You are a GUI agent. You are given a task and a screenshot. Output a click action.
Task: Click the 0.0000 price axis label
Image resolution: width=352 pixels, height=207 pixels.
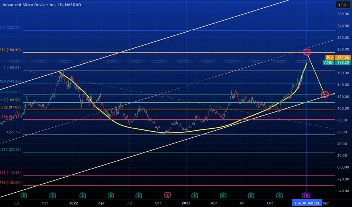pos(343,167)
